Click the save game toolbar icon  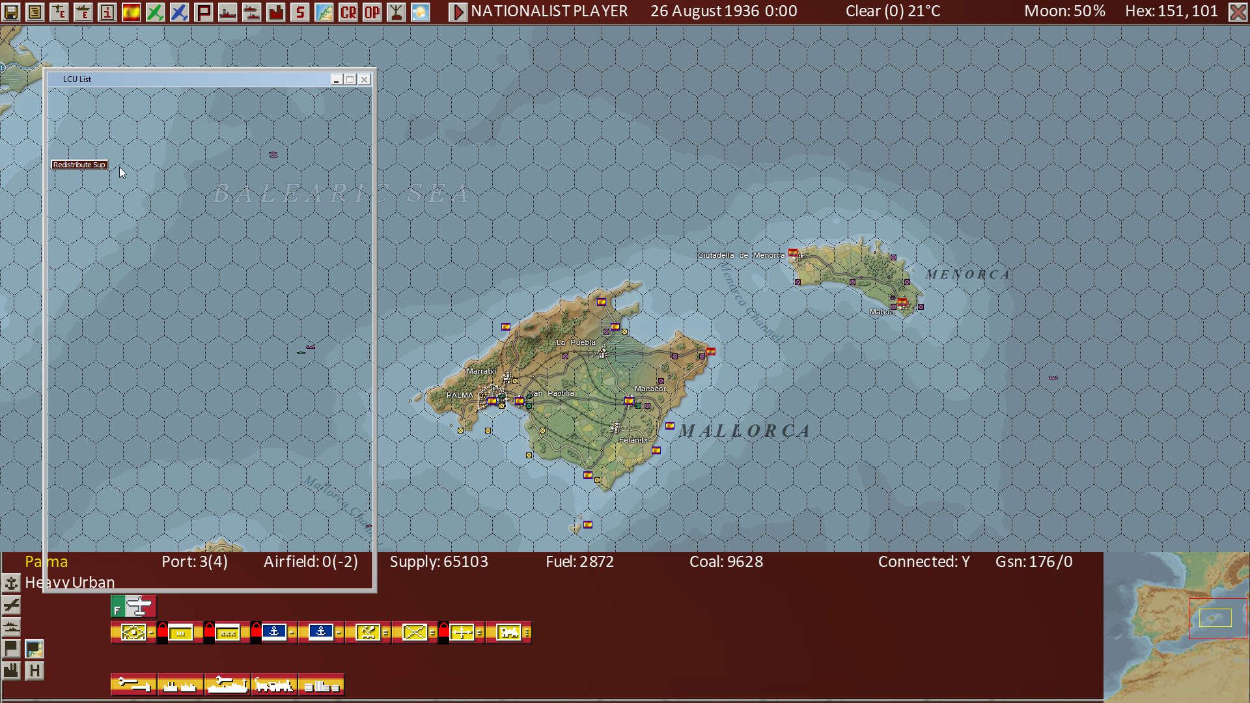[11, 11]
